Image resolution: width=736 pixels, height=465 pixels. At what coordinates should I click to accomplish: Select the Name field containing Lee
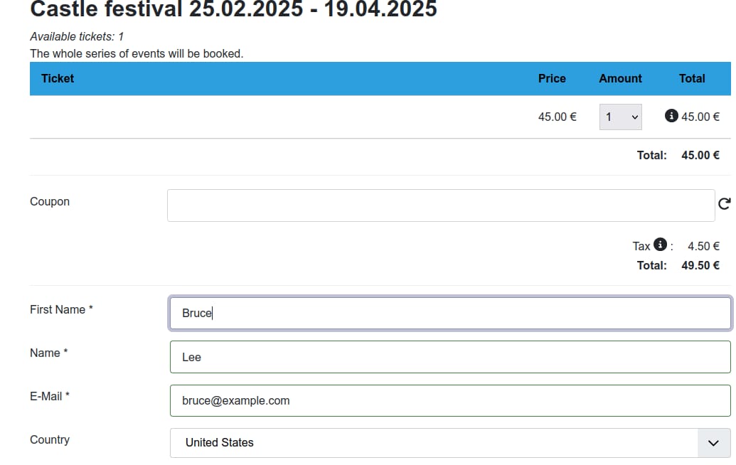pos(450,357)
